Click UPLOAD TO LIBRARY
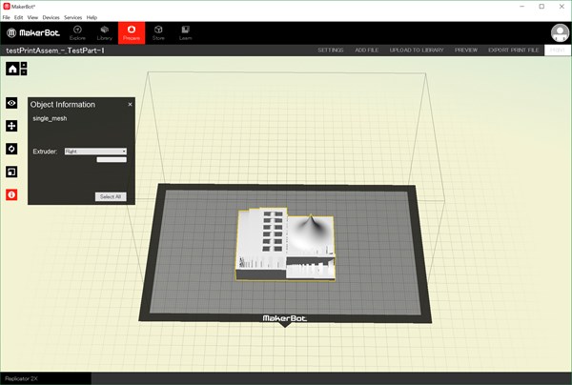The height and width of the screenshot is (385, 572). point(417,50)
